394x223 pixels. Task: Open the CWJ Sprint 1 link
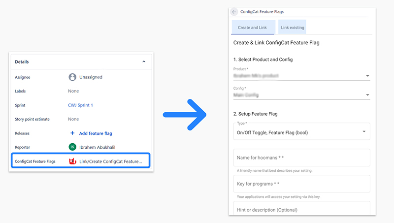point(80,105)
